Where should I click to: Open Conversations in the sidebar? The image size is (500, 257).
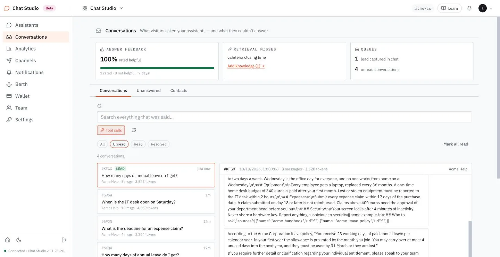click(36, 37)
